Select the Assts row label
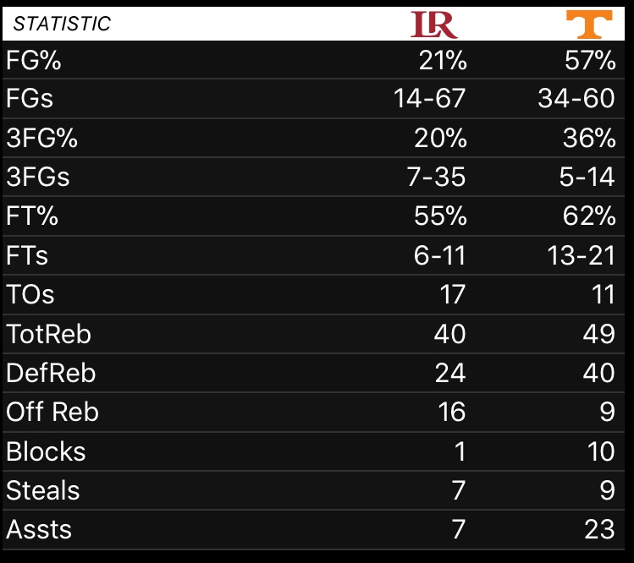Viewport: 634px width, 563px height. coord(39,529)
